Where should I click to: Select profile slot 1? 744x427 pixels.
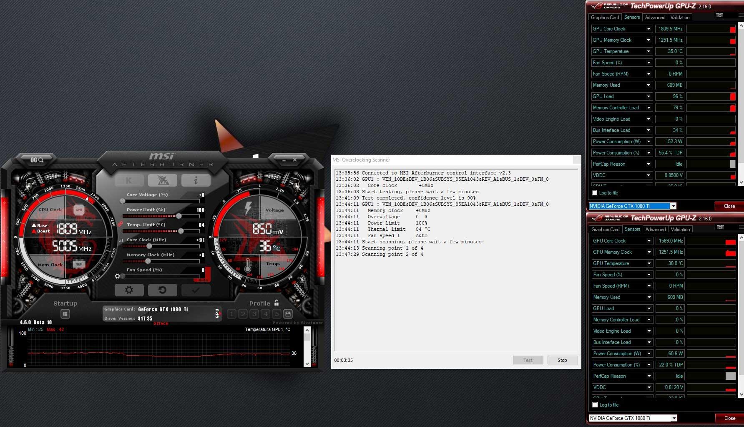(x=232, y=314)
